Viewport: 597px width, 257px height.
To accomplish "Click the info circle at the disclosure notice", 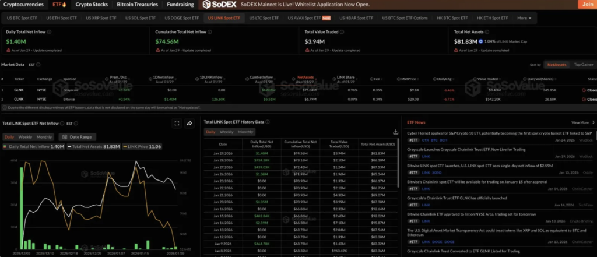I will pos(5,108).
